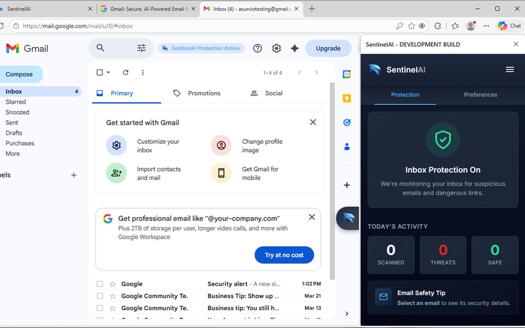525x328 pixels.
Task: Refresh the inbox list
Action: 126,73
